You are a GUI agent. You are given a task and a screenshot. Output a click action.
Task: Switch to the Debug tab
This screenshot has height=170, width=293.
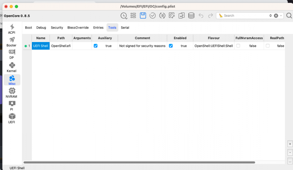(x=41, y=28)
